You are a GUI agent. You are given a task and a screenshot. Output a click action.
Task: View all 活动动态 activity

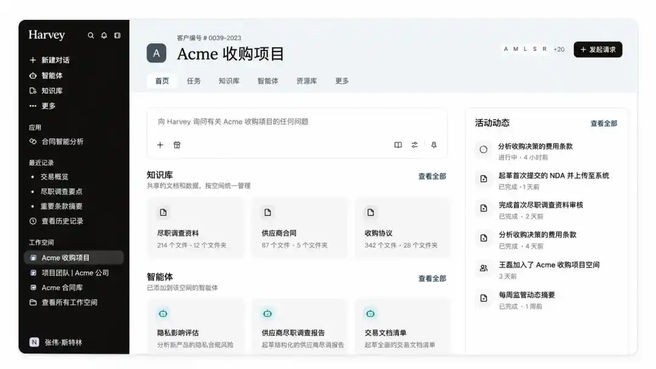coord(604,123)
